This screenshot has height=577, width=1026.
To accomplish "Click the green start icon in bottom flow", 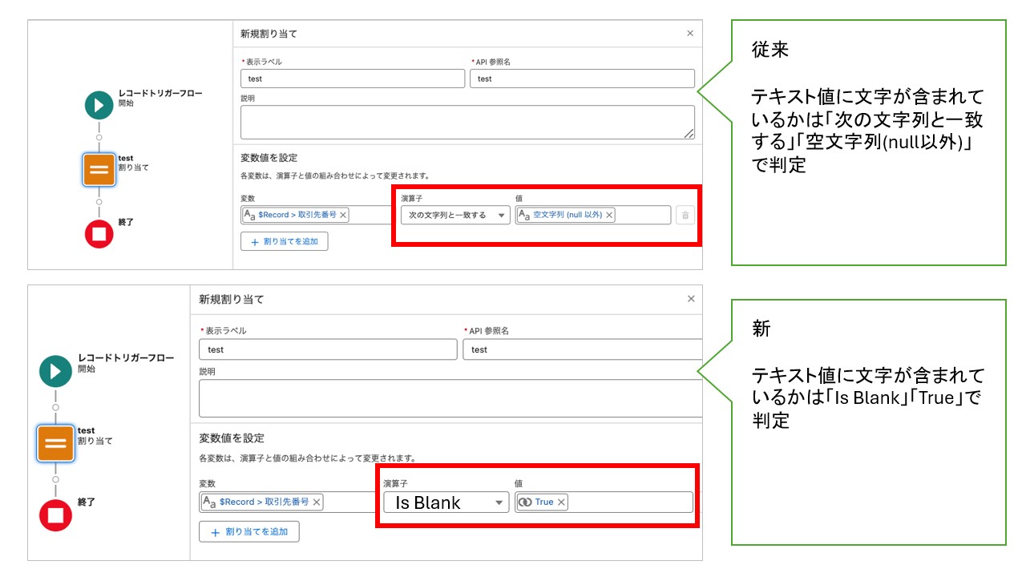I will tap(55, 371).
